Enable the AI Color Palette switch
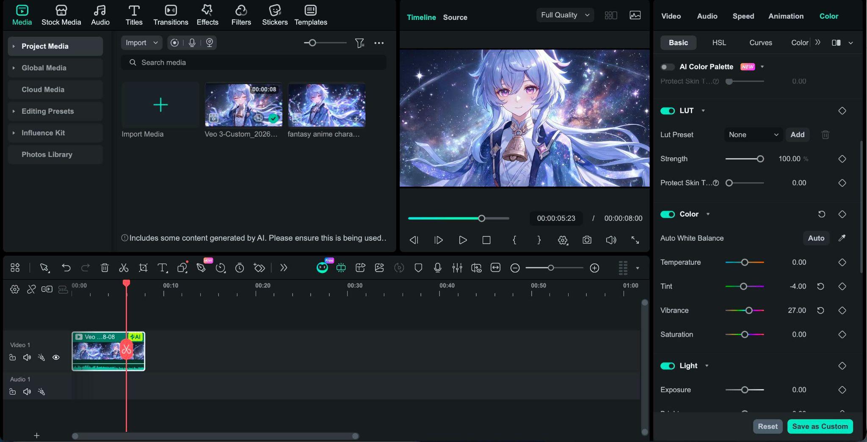Screen dimensions: 867x442 pyautogui.click(x=668, y=67)
